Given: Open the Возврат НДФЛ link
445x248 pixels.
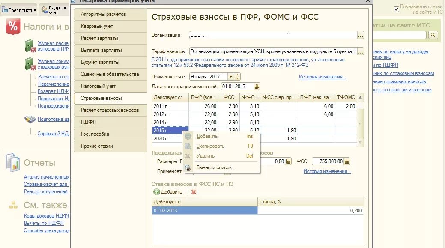Looking at the screenshot, I should coord(54,91).
